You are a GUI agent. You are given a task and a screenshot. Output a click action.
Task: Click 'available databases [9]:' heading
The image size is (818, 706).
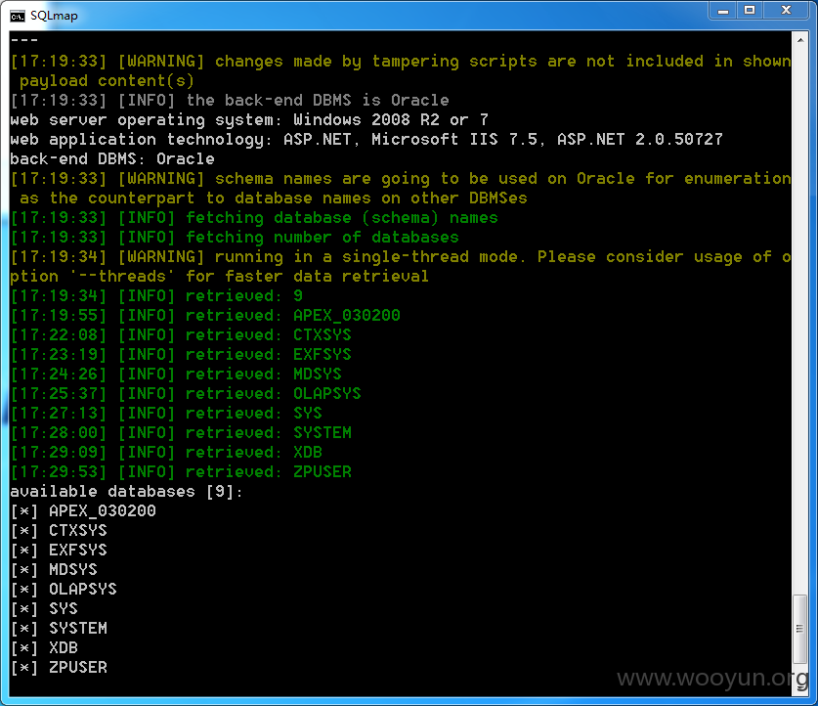click(x=126, y=492)
